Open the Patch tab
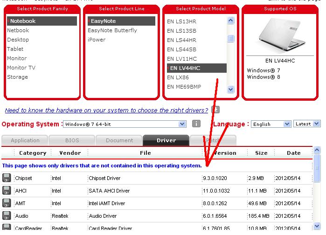This screenshot has height=235, width=326. [213, 140]
